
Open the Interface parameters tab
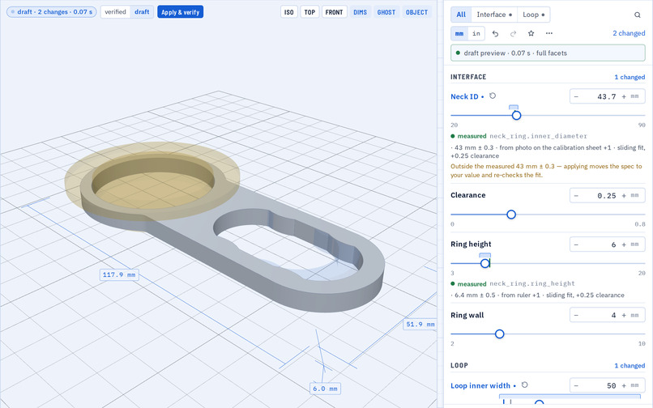494,15
